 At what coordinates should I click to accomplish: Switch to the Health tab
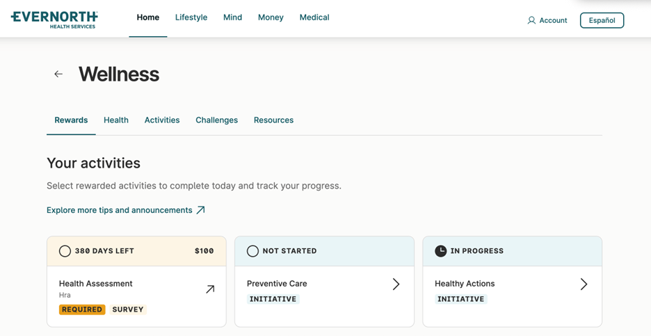[x=116, y=120]
